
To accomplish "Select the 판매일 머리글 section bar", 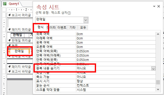I will coord(20,40).
